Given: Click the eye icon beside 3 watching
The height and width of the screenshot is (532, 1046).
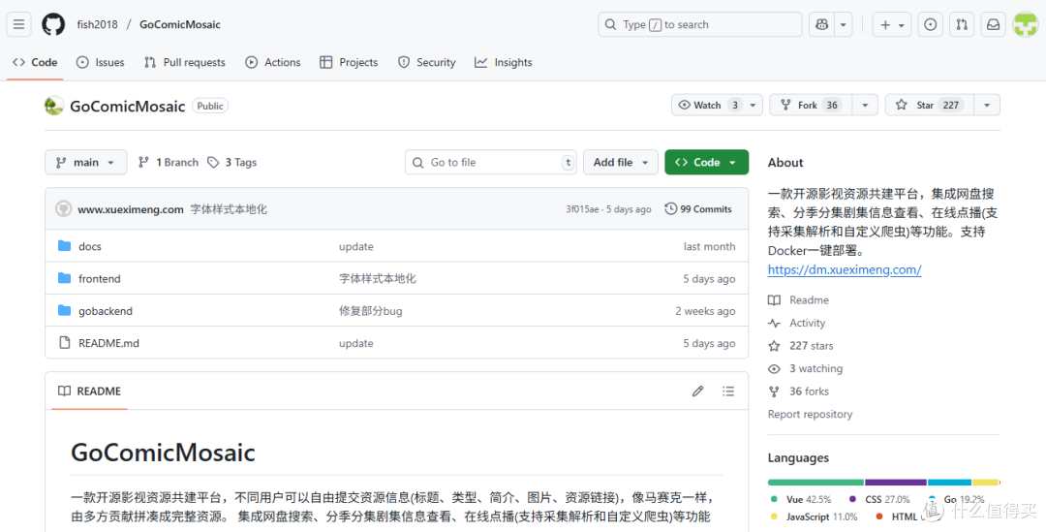Looking at the screenshot, I should [774, 368].
